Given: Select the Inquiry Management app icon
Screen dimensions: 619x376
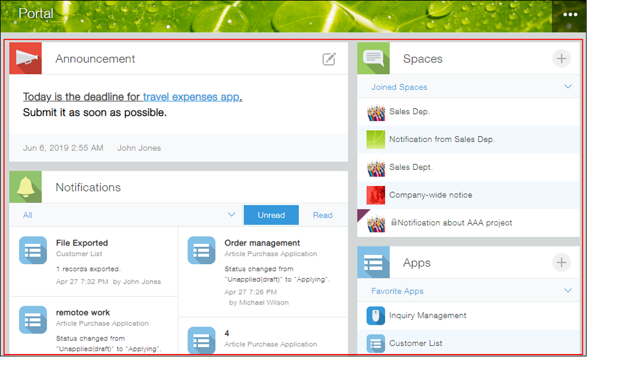Looking at the screenshot, I should pos(375,316).
